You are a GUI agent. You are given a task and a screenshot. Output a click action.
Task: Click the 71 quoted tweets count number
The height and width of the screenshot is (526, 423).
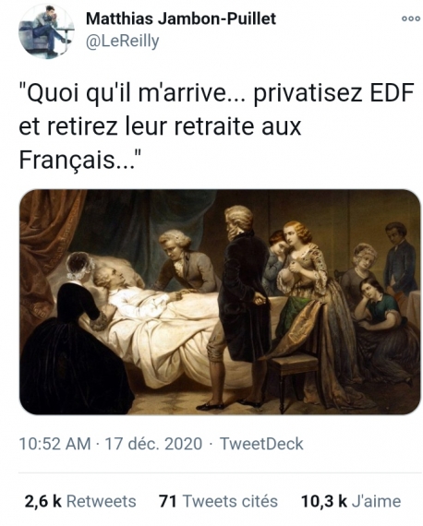(x=168, y=501)
